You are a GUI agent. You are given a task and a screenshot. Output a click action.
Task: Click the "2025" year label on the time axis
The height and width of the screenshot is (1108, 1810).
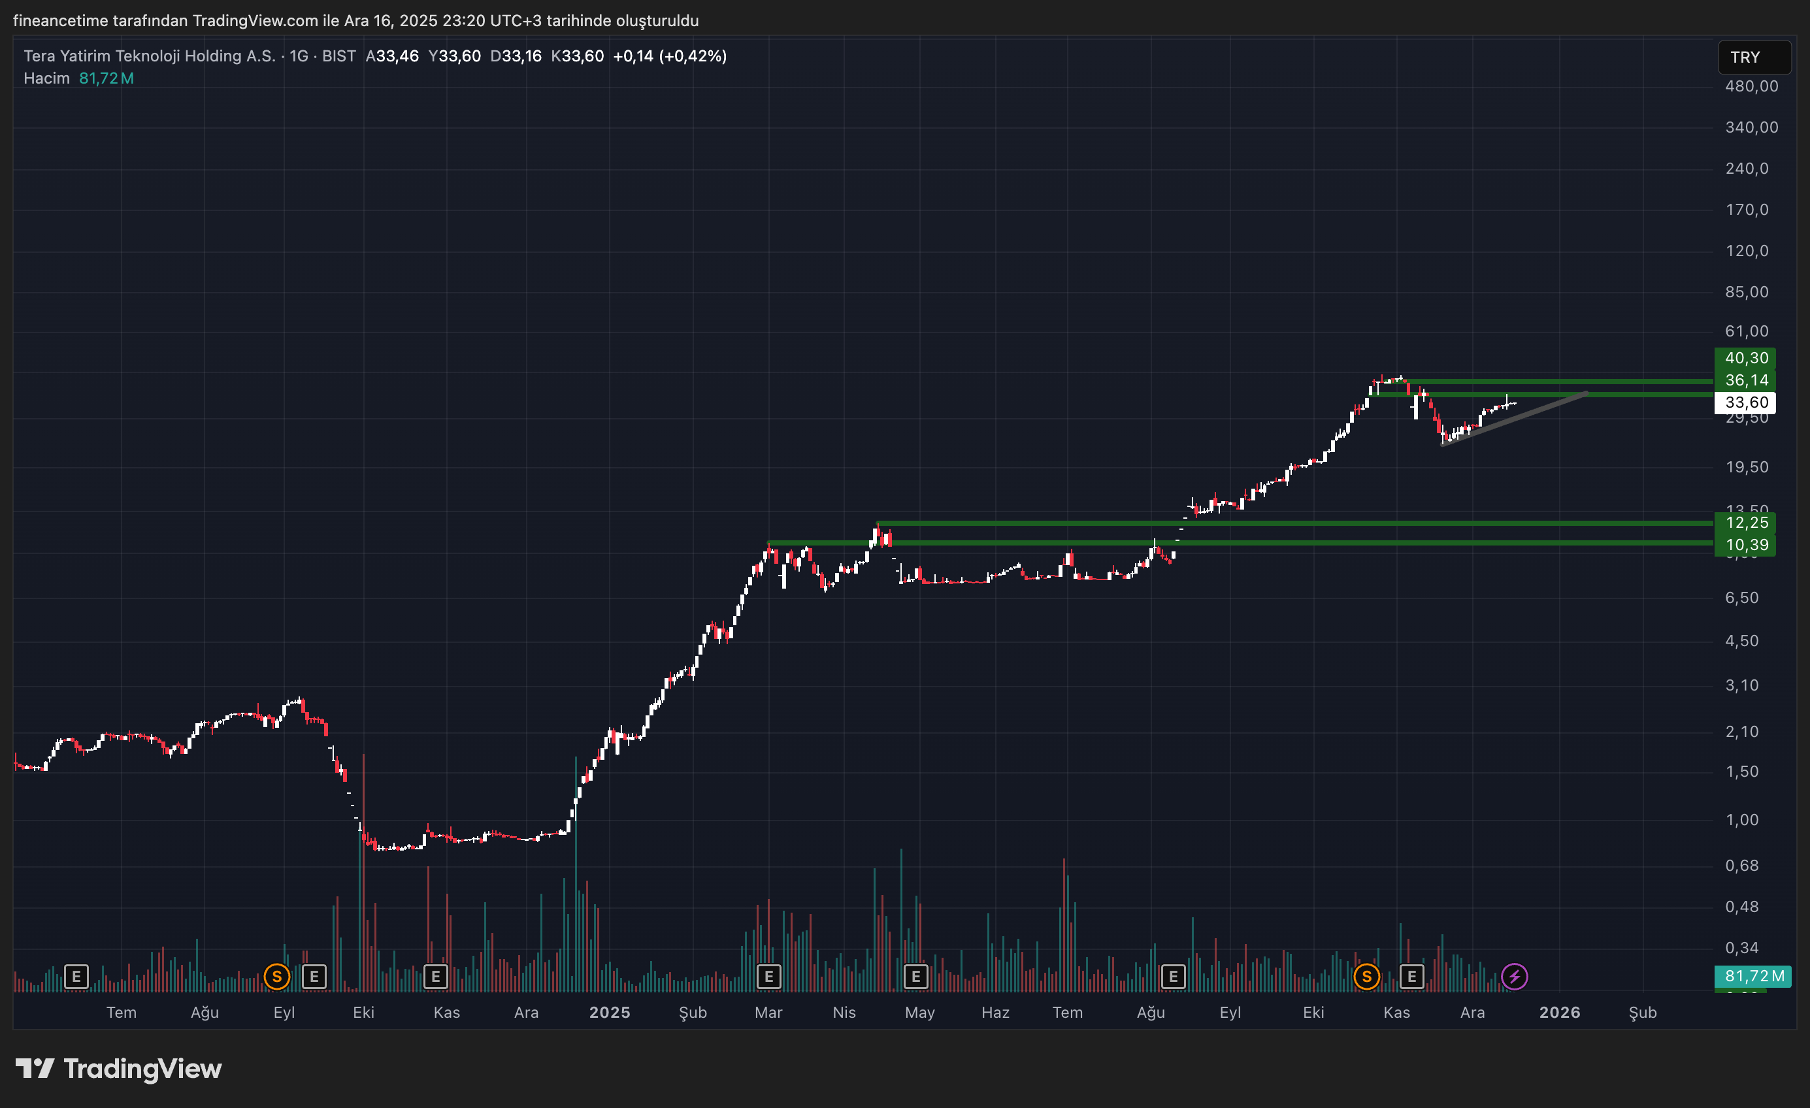(x=609, y=1013)
